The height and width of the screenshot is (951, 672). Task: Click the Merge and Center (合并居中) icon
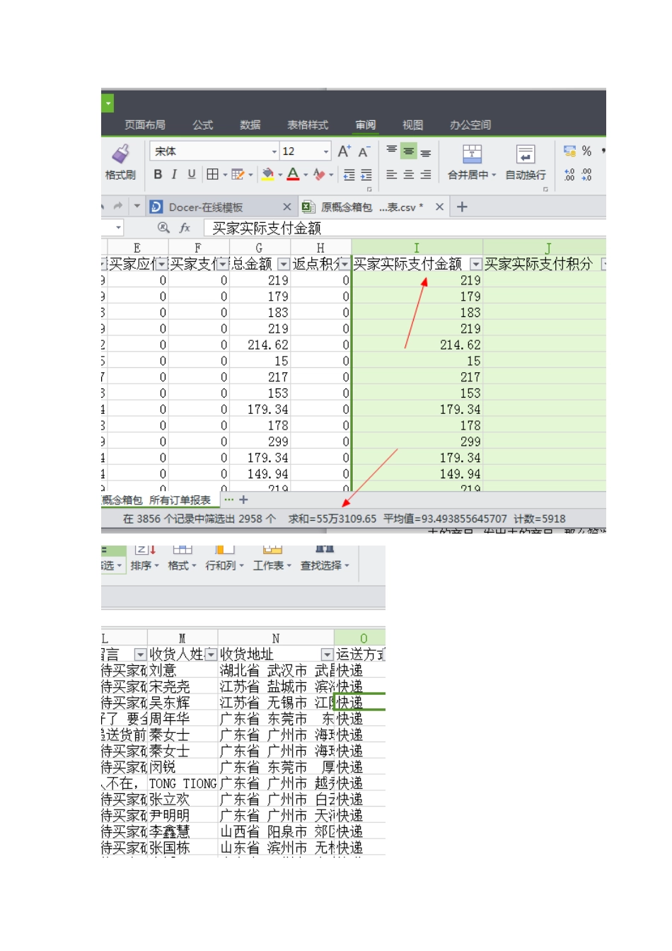(472, 154)
